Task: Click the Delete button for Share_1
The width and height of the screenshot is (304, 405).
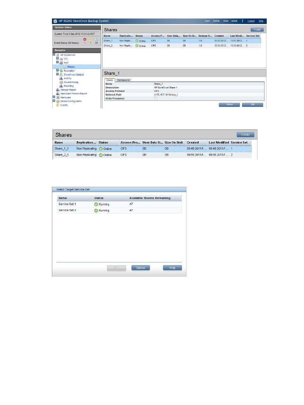Action: [229, 105]
